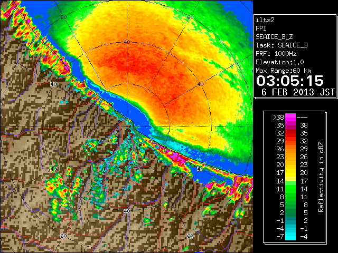Click the "PRF: 1000Hz" line
Image resolution: width=338 pixels, height=253 pixels.
tap(276, 54)
